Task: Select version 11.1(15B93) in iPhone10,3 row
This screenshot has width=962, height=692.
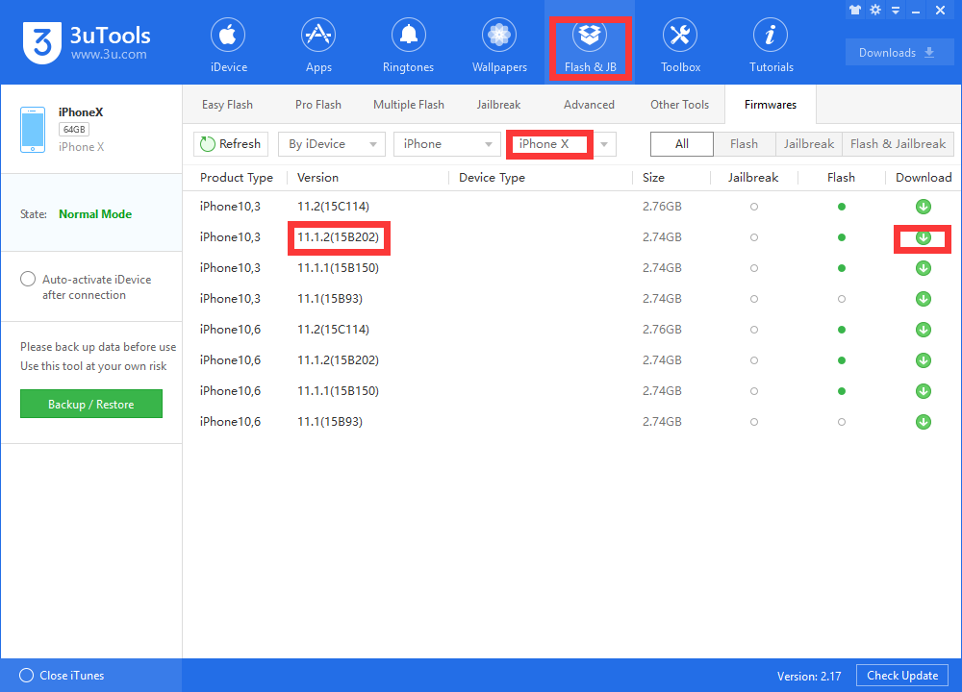Action: click(330, 299)
